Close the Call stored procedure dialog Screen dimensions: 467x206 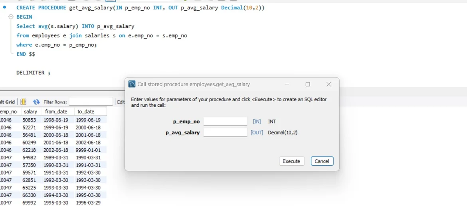[328, 84]
